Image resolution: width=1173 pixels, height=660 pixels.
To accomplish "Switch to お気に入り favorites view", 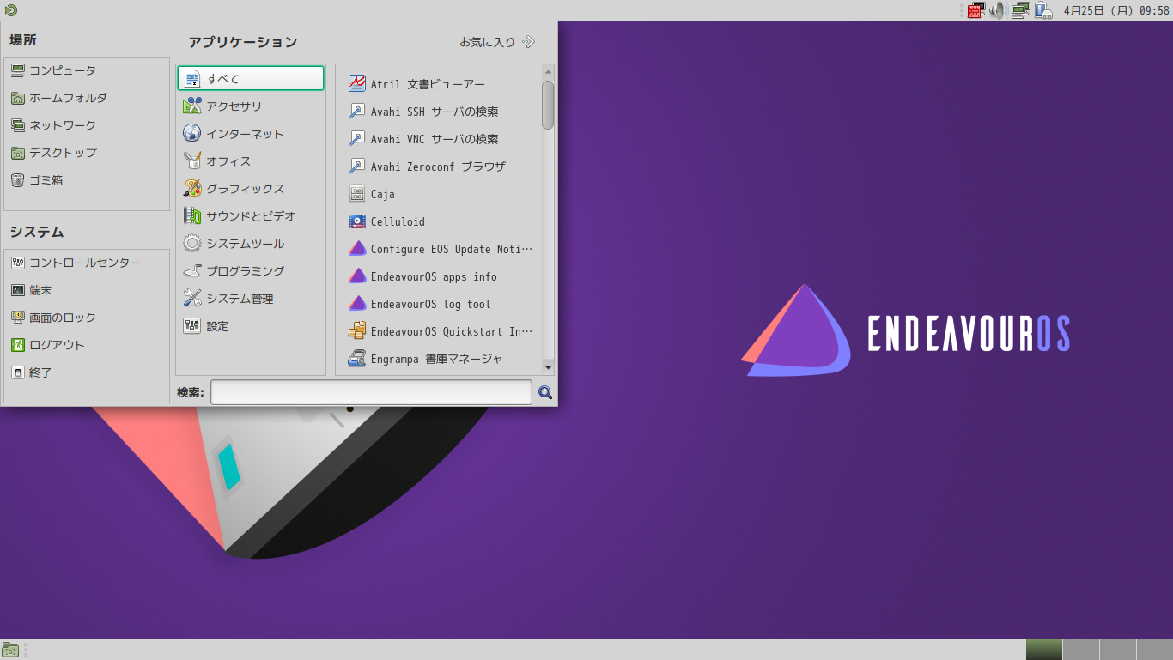I will click(x=497, y=41).
